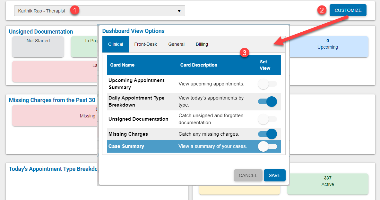Image resolution: width=380 pixels, height=200 pixels.
Task: Click the Not Started status card
Action: point(38,47)
